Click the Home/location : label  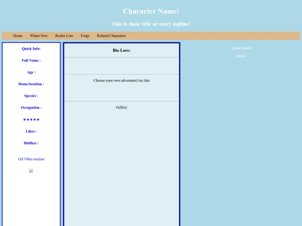pyautogui.click(x=31, y=84)
